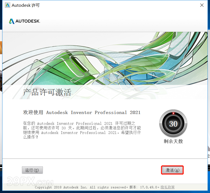Click the 欢迎使用 Autodesk Inventor Professional 2021 title
Viewport: 210px width, 193px height.
pos(82,112)
